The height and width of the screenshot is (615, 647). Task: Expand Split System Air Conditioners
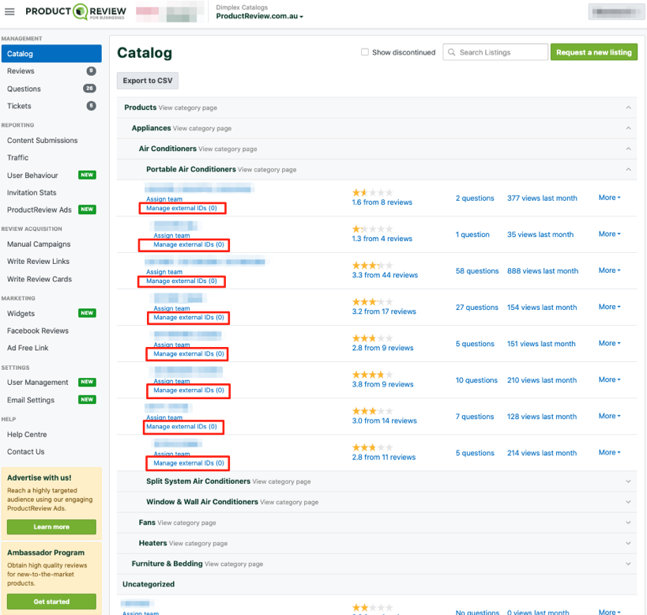(x=628, y=481)
